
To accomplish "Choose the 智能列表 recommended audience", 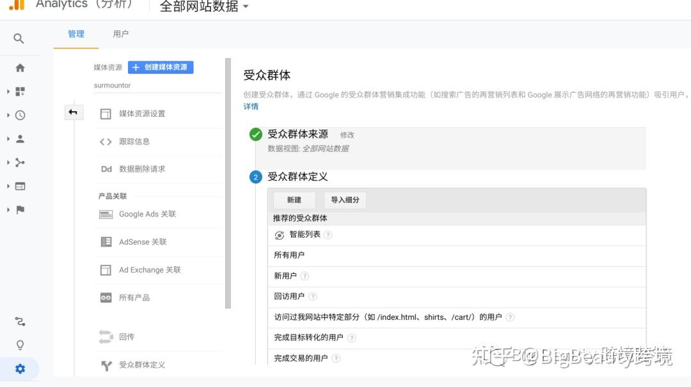I will pos(457,235).
